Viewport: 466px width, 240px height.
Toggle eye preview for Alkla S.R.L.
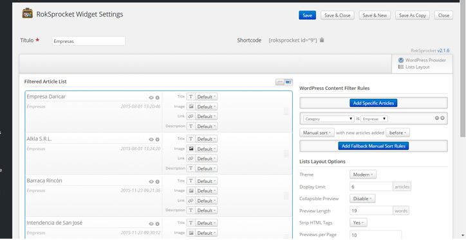tap(151, 139)
